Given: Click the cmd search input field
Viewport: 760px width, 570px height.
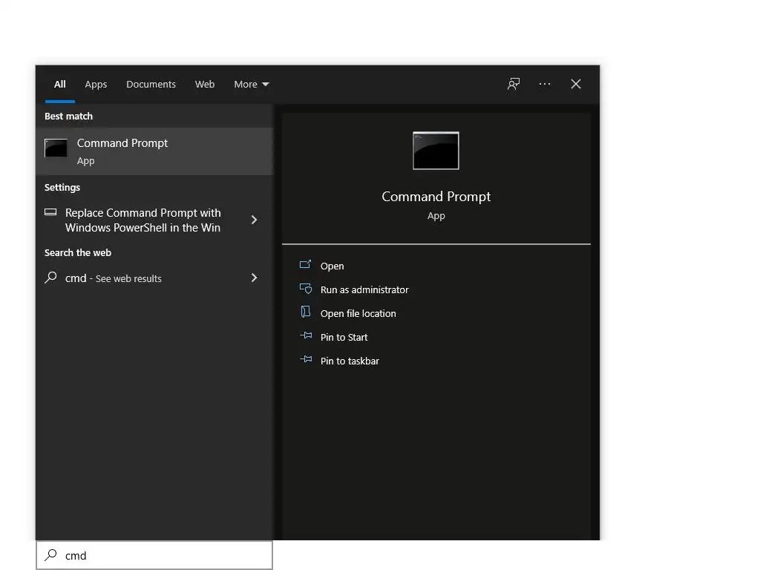Looking at the screenshot, I should click(x=154, y=555).
